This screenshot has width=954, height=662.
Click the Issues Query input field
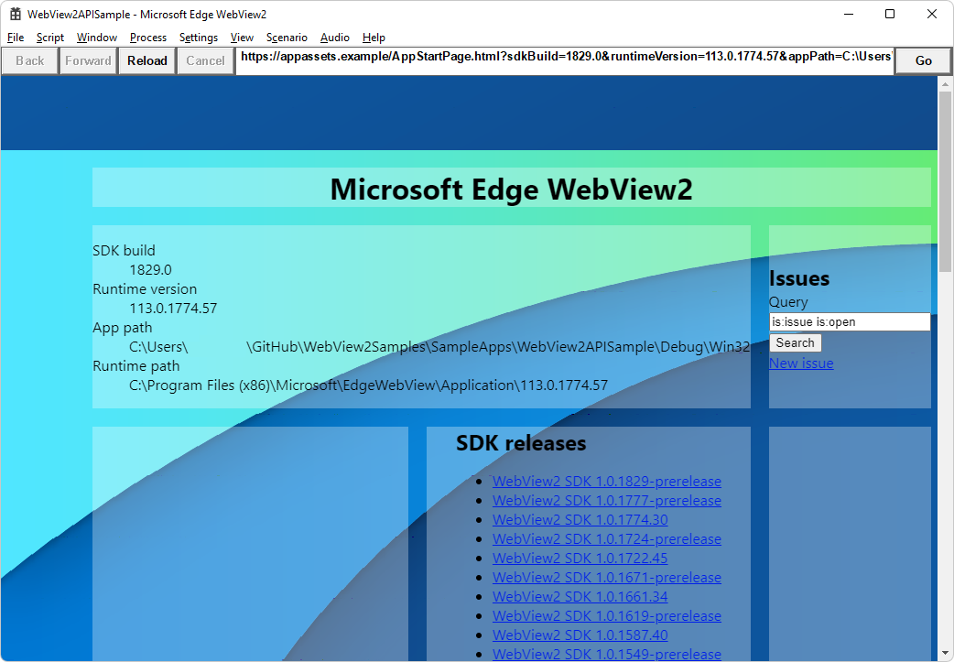coord(850,321)
